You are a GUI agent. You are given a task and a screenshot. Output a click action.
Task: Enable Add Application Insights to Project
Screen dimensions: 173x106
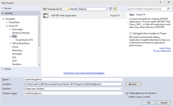coord(131,33)
